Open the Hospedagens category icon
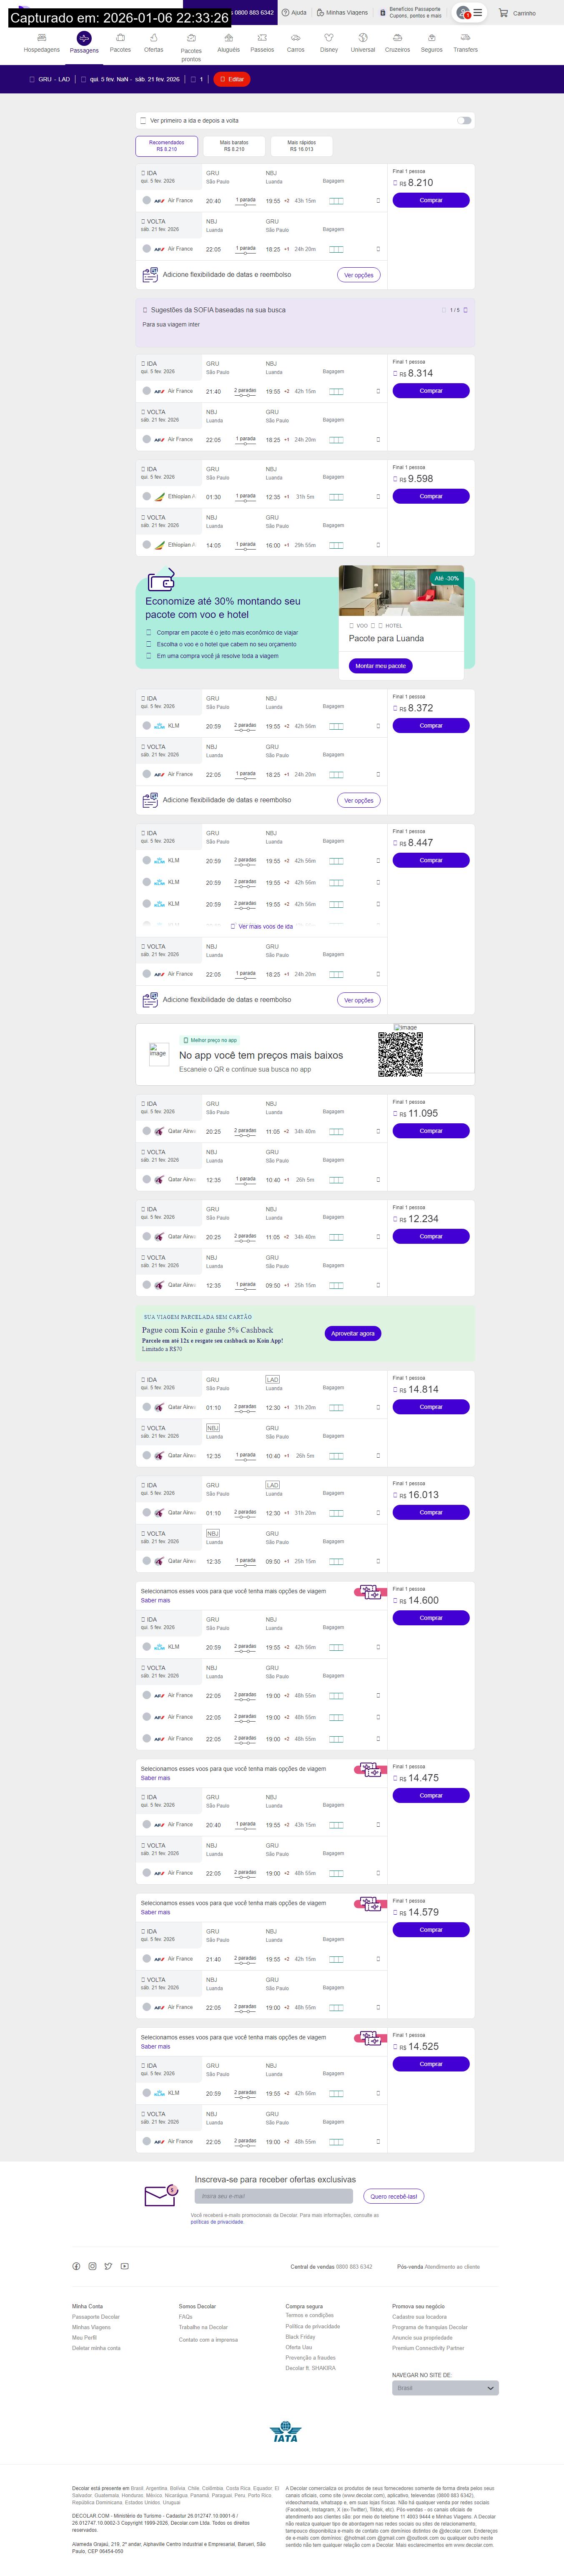Viewport: 564px width, 2576px height. pyautogui.click(x=42, y=38)
